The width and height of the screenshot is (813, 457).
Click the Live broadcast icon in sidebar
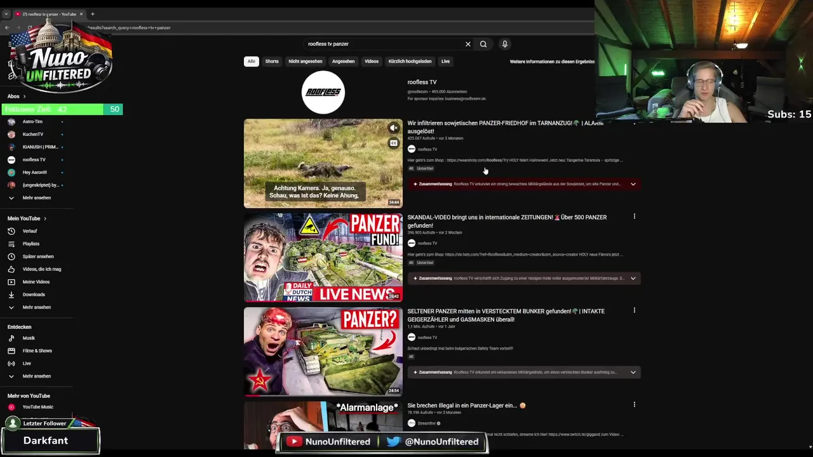tap(11, 364)
